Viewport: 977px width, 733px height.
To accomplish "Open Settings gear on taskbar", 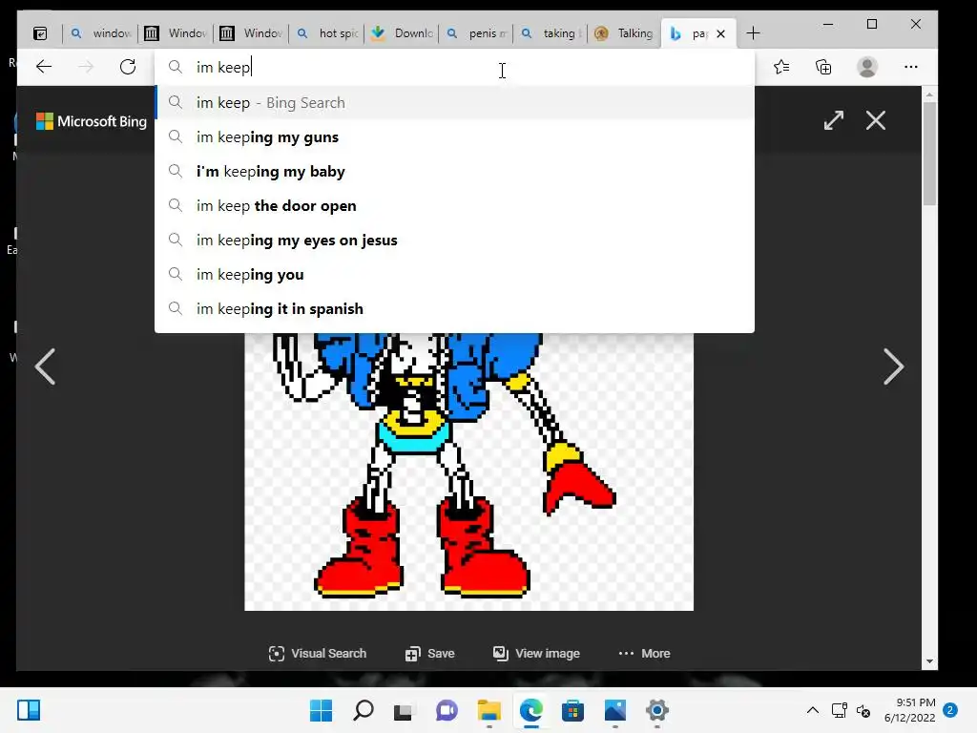I will pos(656,710).
